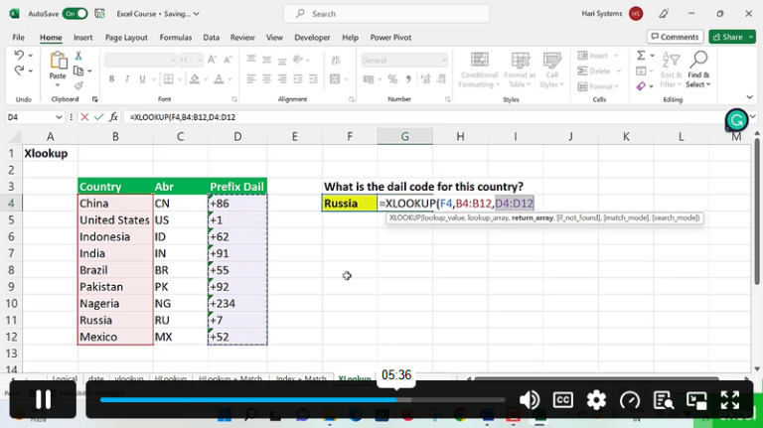Click the Redo arrow icon

click(19, 71)
